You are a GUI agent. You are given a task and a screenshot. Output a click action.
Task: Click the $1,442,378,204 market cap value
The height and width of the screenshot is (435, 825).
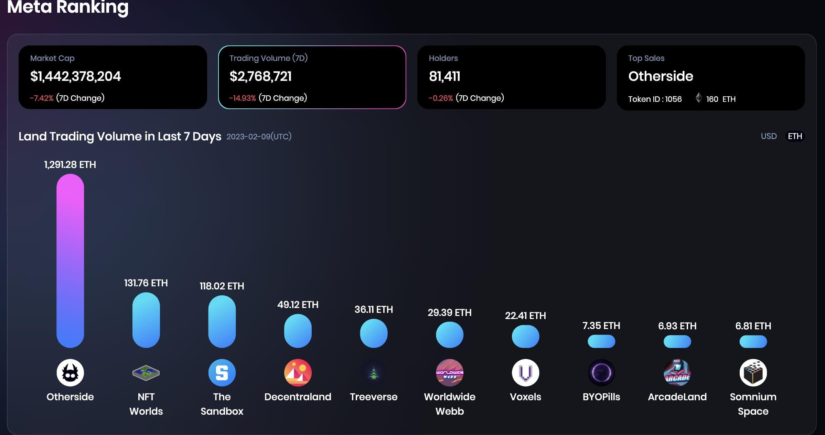click(76, 76)
